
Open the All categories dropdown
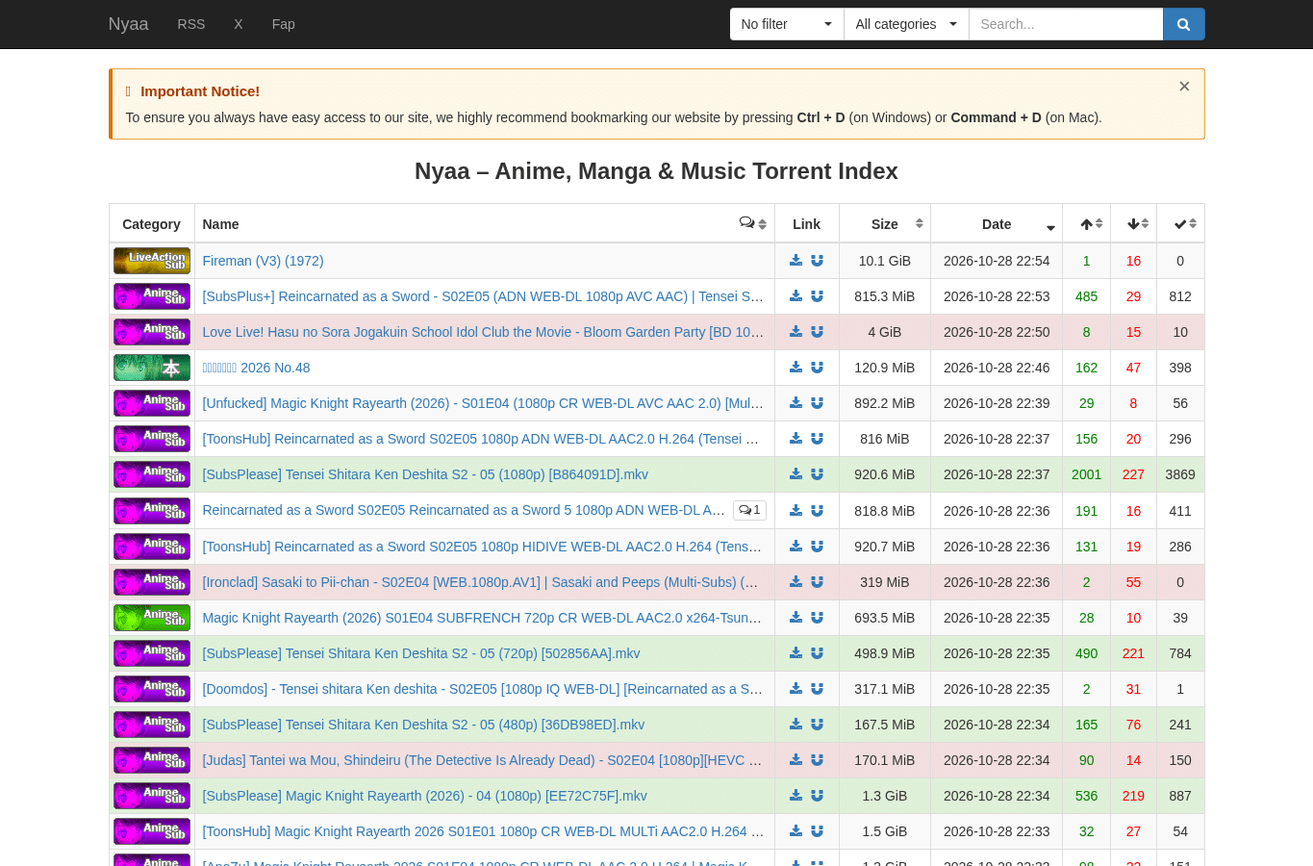point(906,24)
